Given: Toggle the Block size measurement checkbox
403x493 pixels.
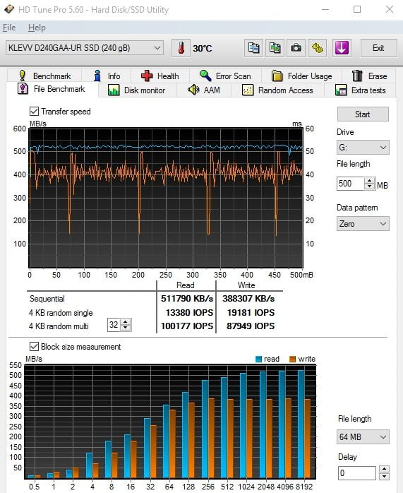Looking at the screenshot, I should (x=34, y=347).
